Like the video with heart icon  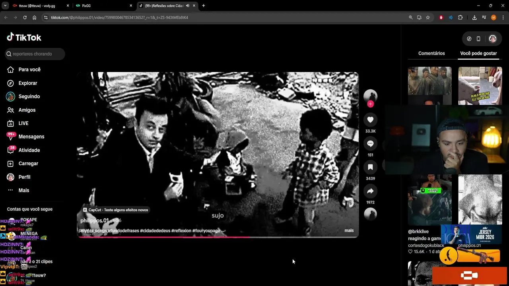pos(370,120)
